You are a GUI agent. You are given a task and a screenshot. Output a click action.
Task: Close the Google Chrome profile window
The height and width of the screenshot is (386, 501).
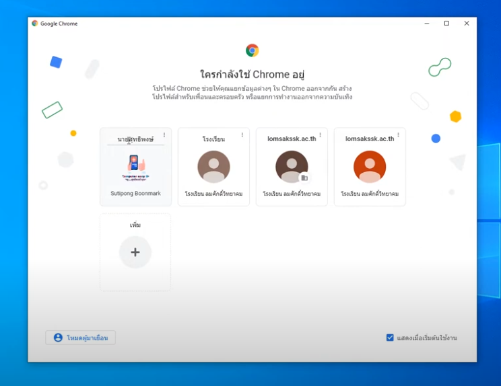pyautogui.click(x=467, y=24)
